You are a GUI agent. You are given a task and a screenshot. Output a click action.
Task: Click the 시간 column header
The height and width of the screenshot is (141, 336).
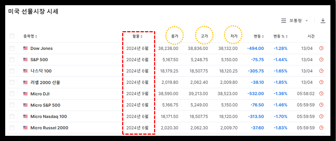(x=311, y=36)
